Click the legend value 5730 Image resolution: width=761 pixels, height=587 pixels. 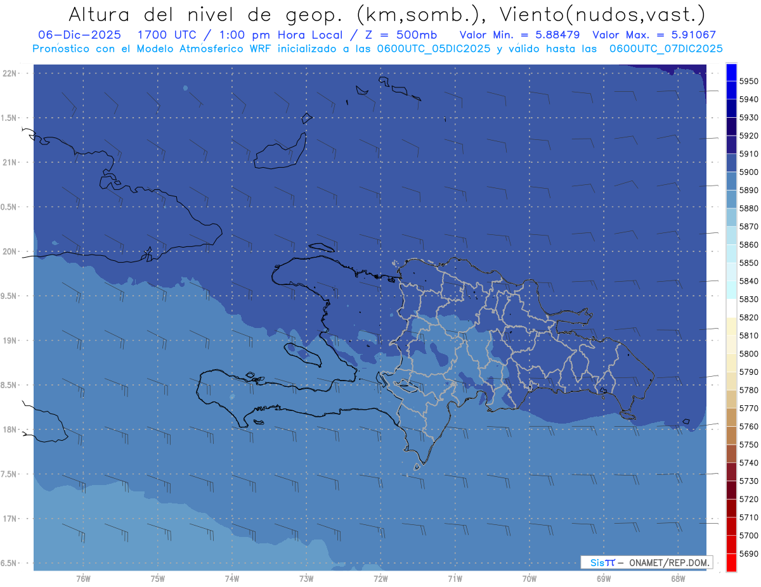pos(748,481)
